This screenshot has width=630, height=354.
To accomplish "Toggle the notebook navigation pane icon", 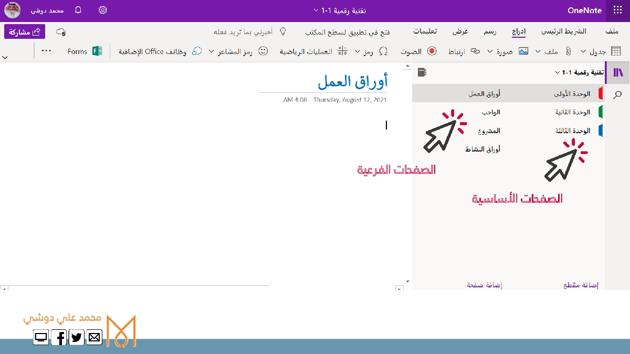I will pos(618,72).
